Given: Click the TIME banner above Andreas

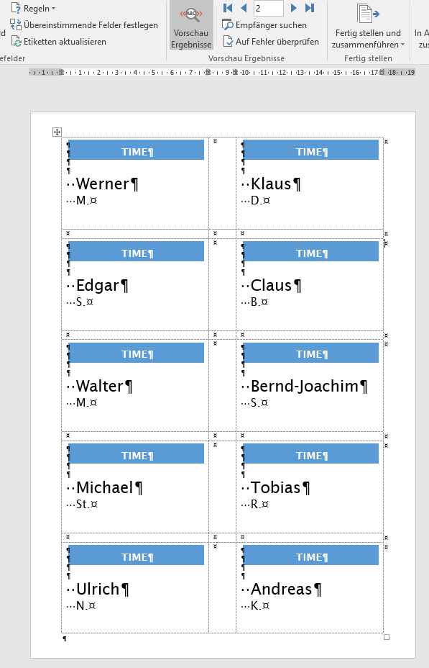Looking at the screenshot, I should coord(311,555).
